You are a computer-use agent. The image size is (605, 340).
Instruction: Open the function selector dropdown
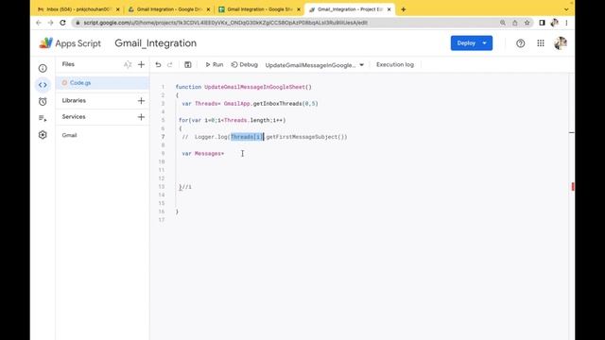coord(315,65)
